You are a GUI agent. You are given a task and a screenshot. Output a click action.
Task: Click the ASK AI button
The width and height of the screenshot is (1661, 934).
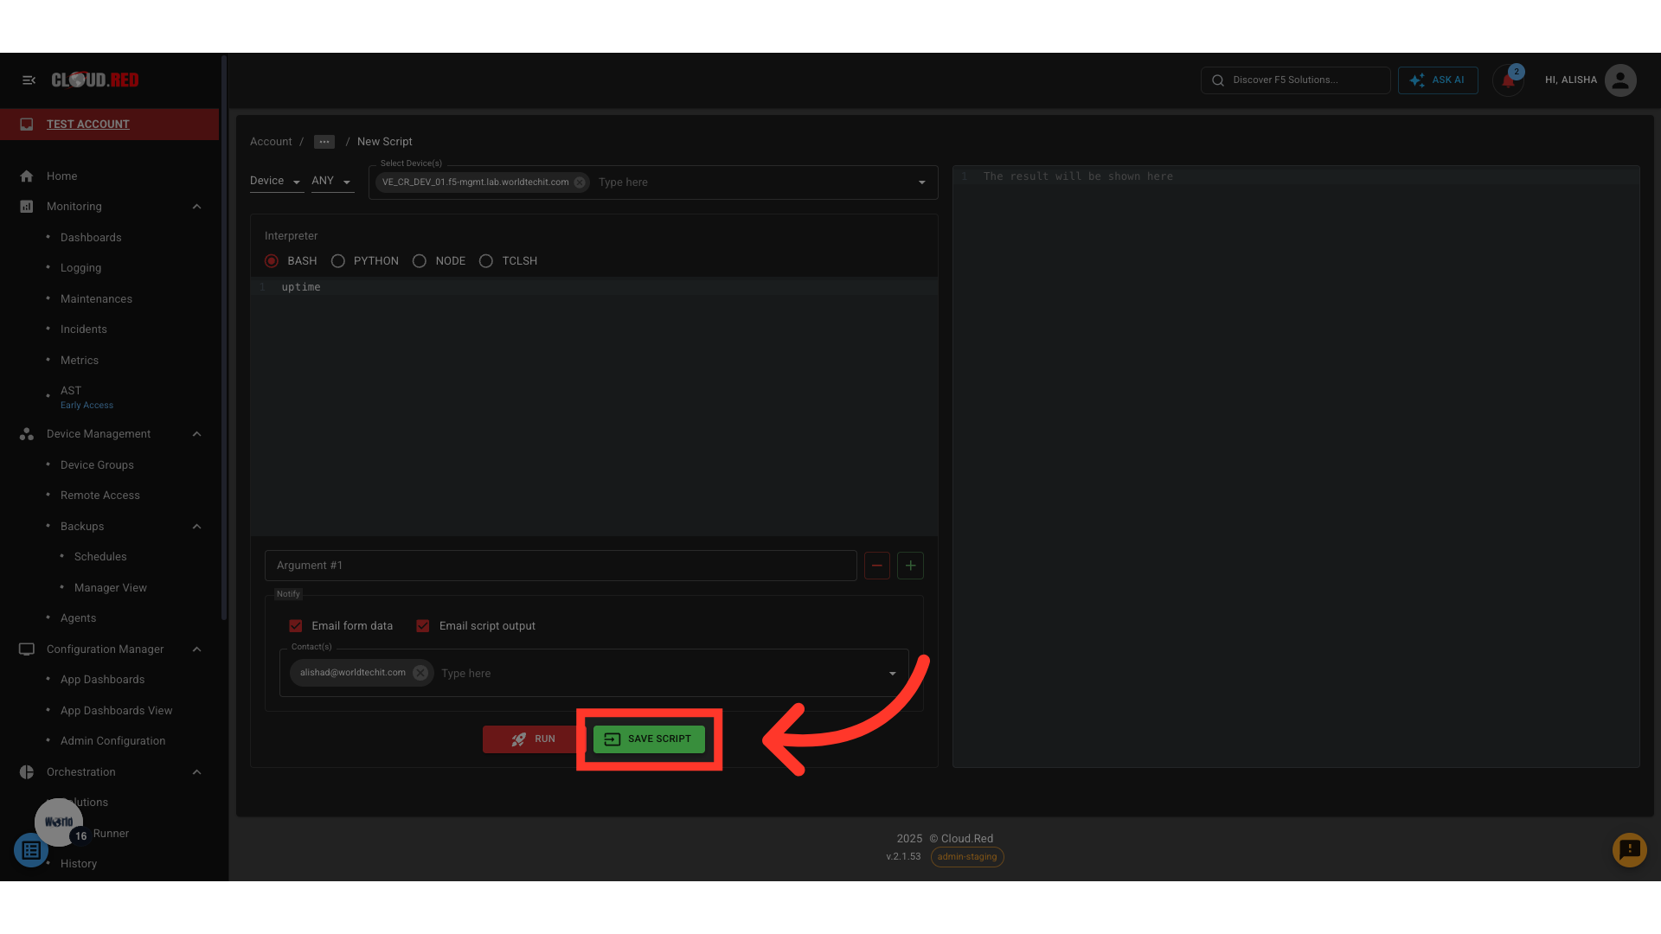(1437, 80)
